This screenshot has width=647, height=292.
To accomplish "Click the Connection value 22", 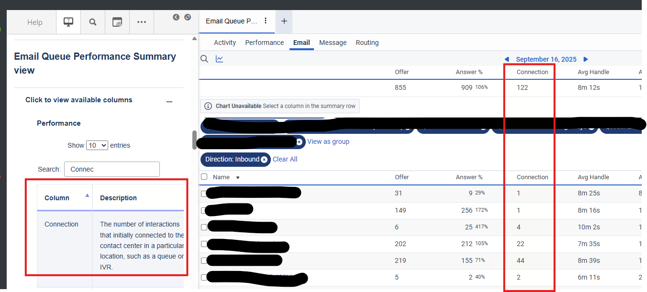I will coord(521,244).
